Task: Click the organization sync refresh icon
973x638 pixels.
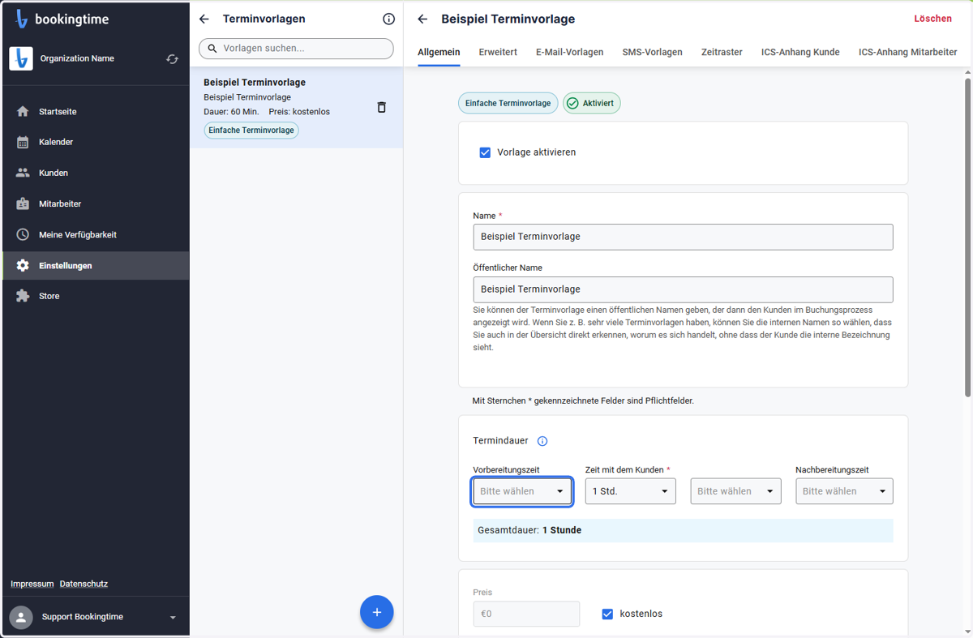Action: pos(172,59)
